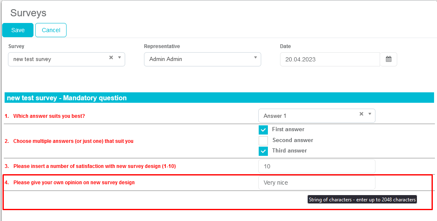Open the calendar date picker icon
This screenshot has width=437, height=221.
click(x=388, y=59)
